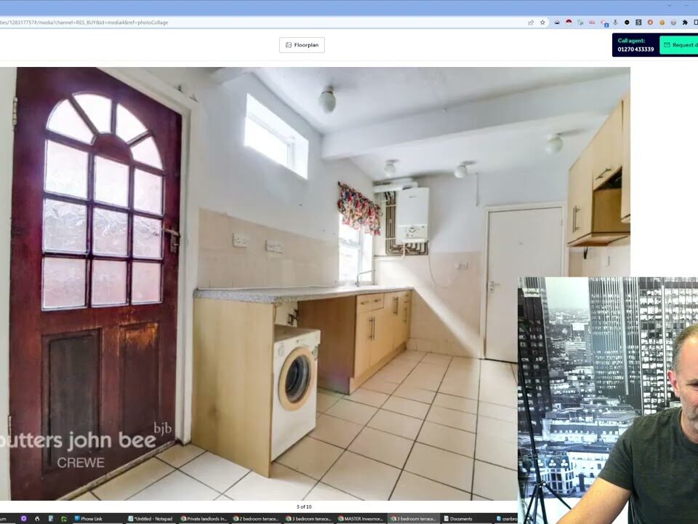Screen dimensions: 698x524
Task: Click the extension icon with badge 2
Action: pyautogui.click(x=603, y=23)
